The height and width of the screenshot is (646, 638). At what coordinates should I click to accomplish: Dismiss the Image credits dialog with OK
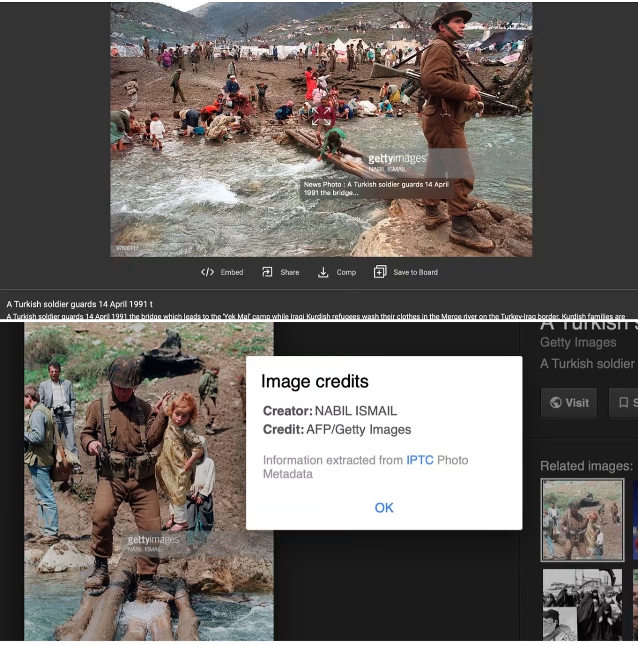(384, 508)
